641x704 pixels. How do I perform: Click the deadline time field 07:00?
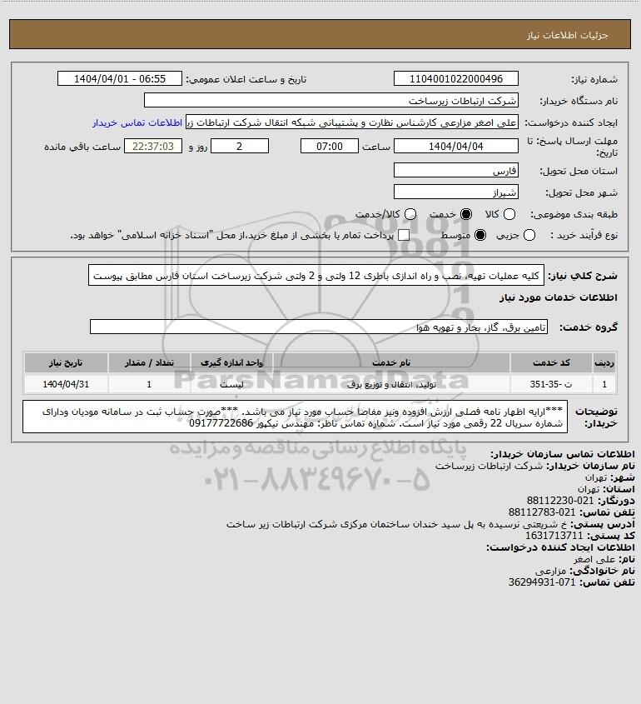tap(330, 147)
